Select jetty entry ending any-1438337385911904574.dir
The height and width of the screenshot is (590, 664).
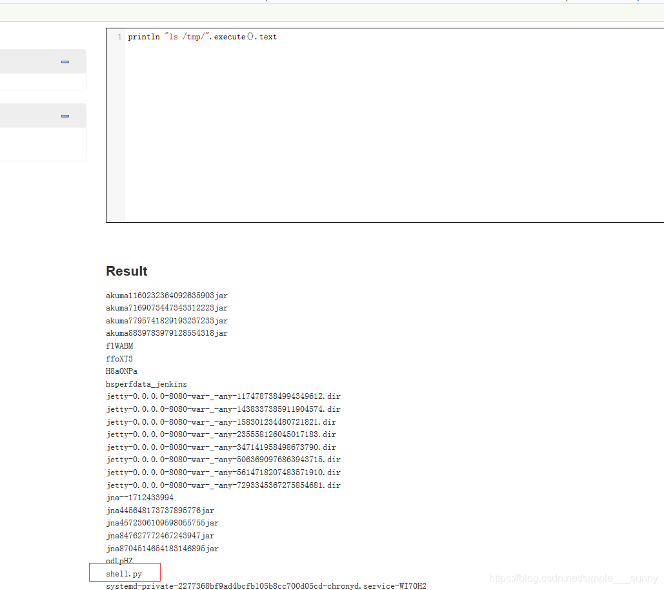click(x=223, y=409)
